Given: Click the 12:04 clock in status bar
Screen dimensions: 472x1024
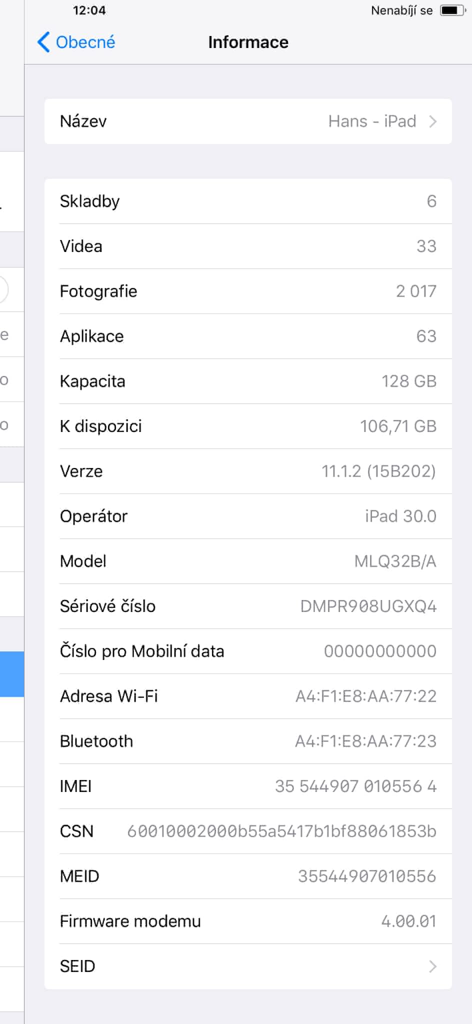Looking at the screenshot, I should 89,10.
